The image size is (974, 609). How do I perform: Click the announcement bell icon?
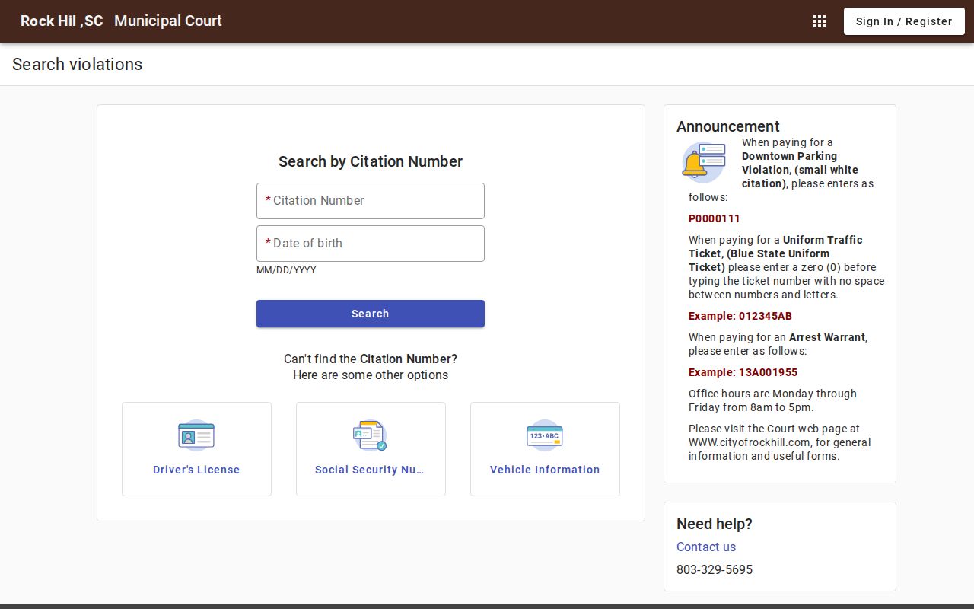[x=704, y=162]
